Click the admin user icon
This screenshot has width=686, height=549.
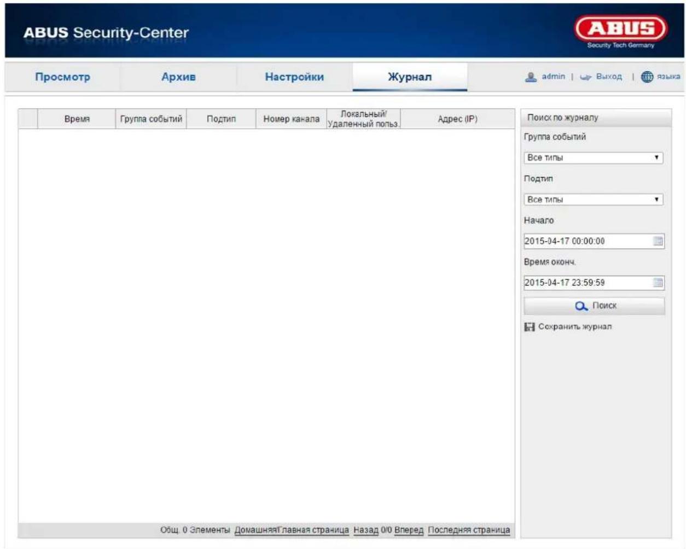pos(531,77)
